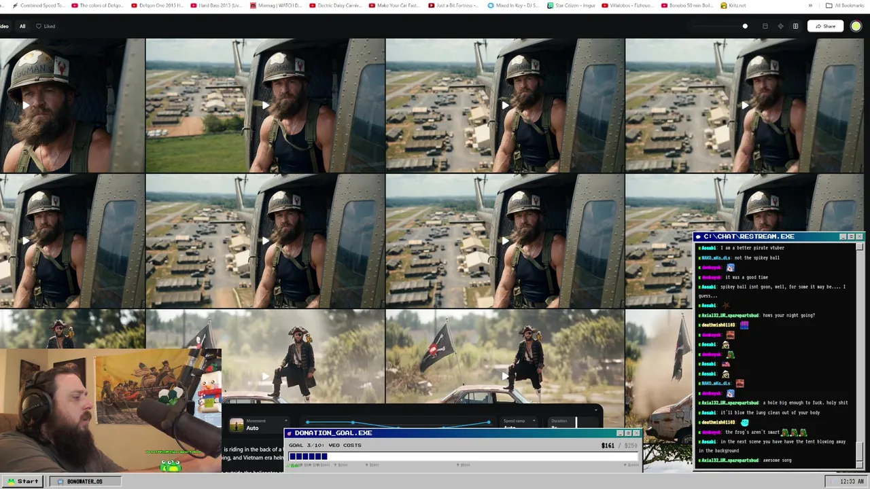Open 'Just a Bit Fortress' bookmark
The width and height of the screenshot is (870, 489).
point(453,5)
